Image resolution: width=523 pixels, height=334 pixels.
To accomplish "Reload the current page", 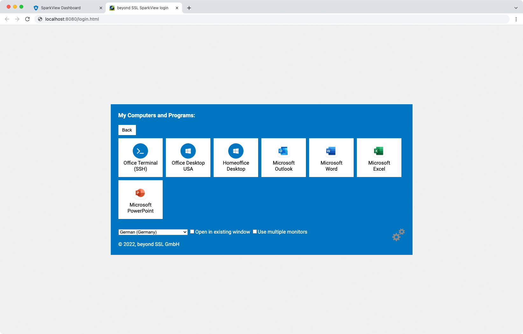I will [27, 19].
